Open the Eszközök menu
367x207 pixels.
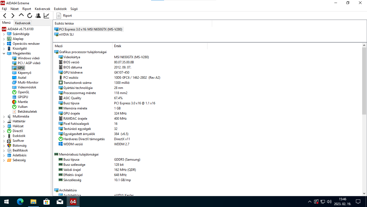tap(60, 9)
